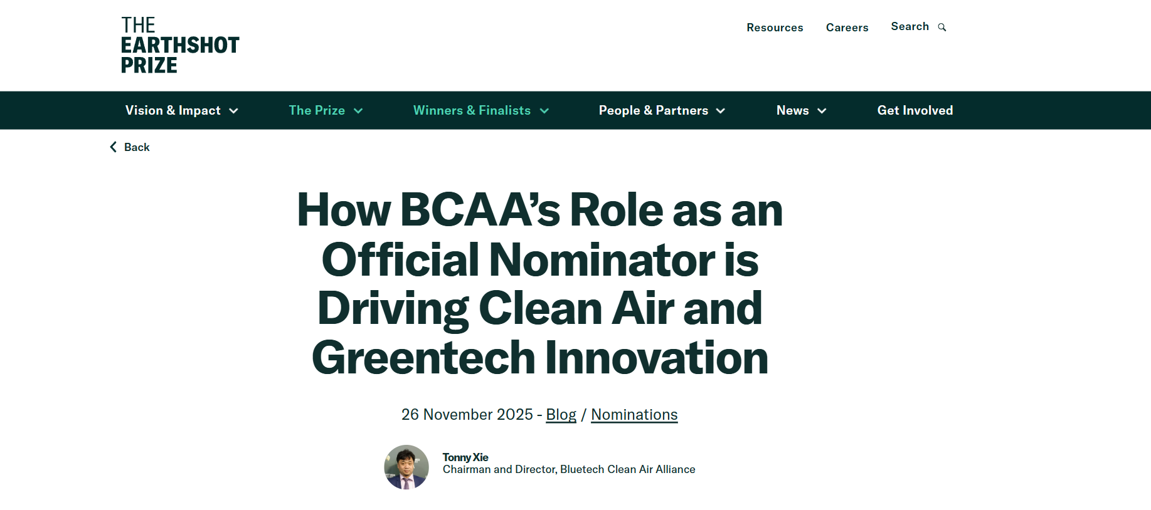Expand the News dropdown chevron

(x=822, y=111)
